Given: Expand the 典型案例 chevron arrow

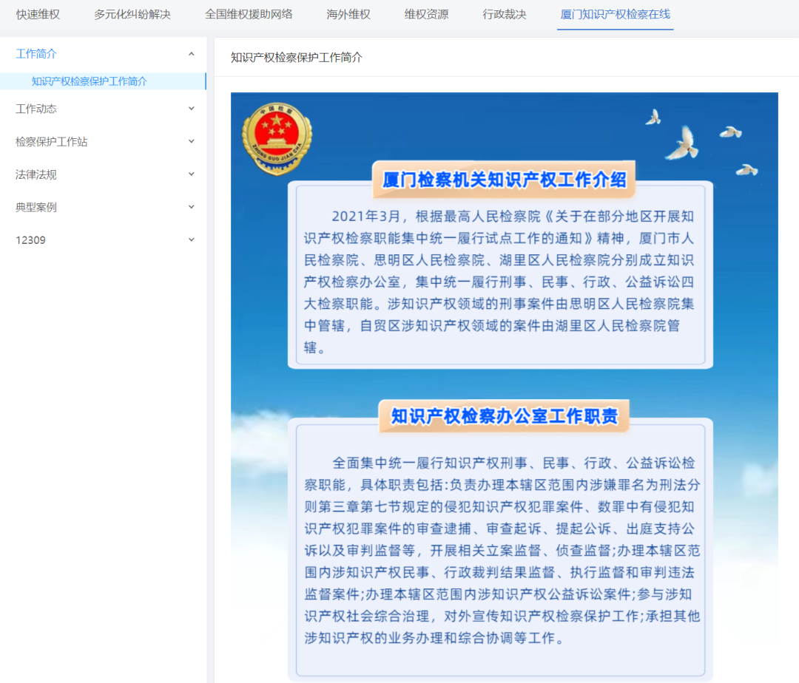Looking at the screenshot, I should pos(191,207).
